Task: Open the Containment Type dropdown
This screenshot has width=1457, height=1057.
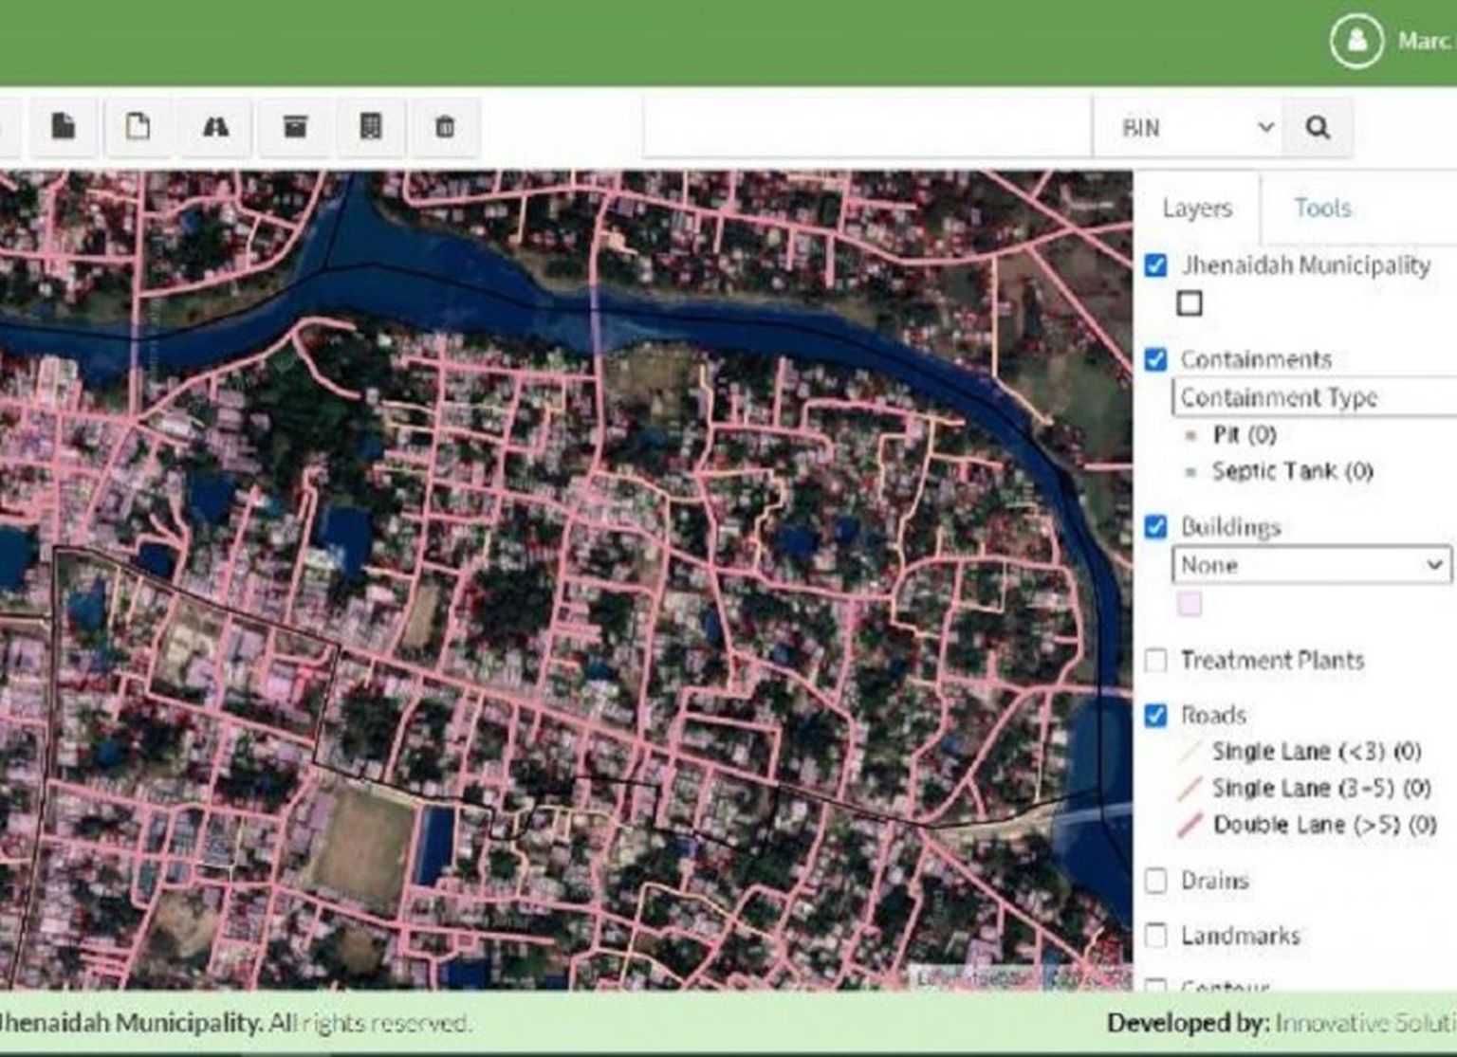Action: [1314, 397]
